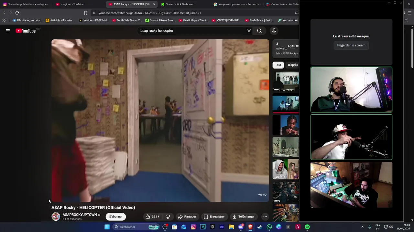Open the South Side Story bookmark
Image resolution: width=414 pixels, height=232 pixels.
tap(127, 20)
